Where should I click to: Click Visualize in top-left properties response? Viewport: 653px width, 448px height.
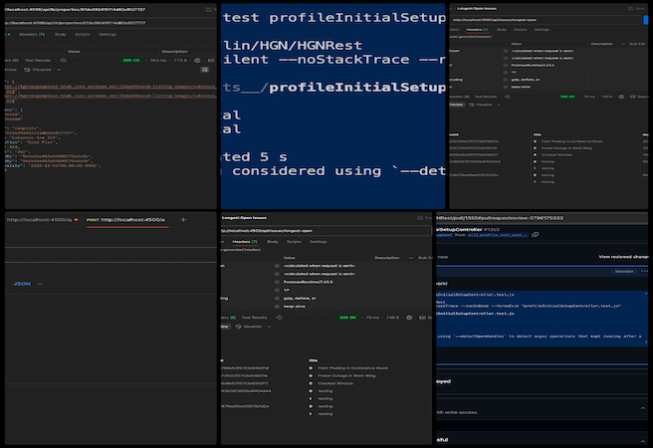(x=38, y=70)
